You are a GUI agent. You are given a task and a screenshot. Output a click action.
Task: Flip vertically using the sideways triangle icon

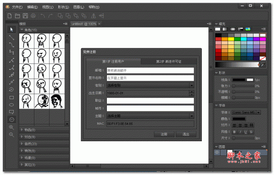pyautogui.click(x=101, y=16)
